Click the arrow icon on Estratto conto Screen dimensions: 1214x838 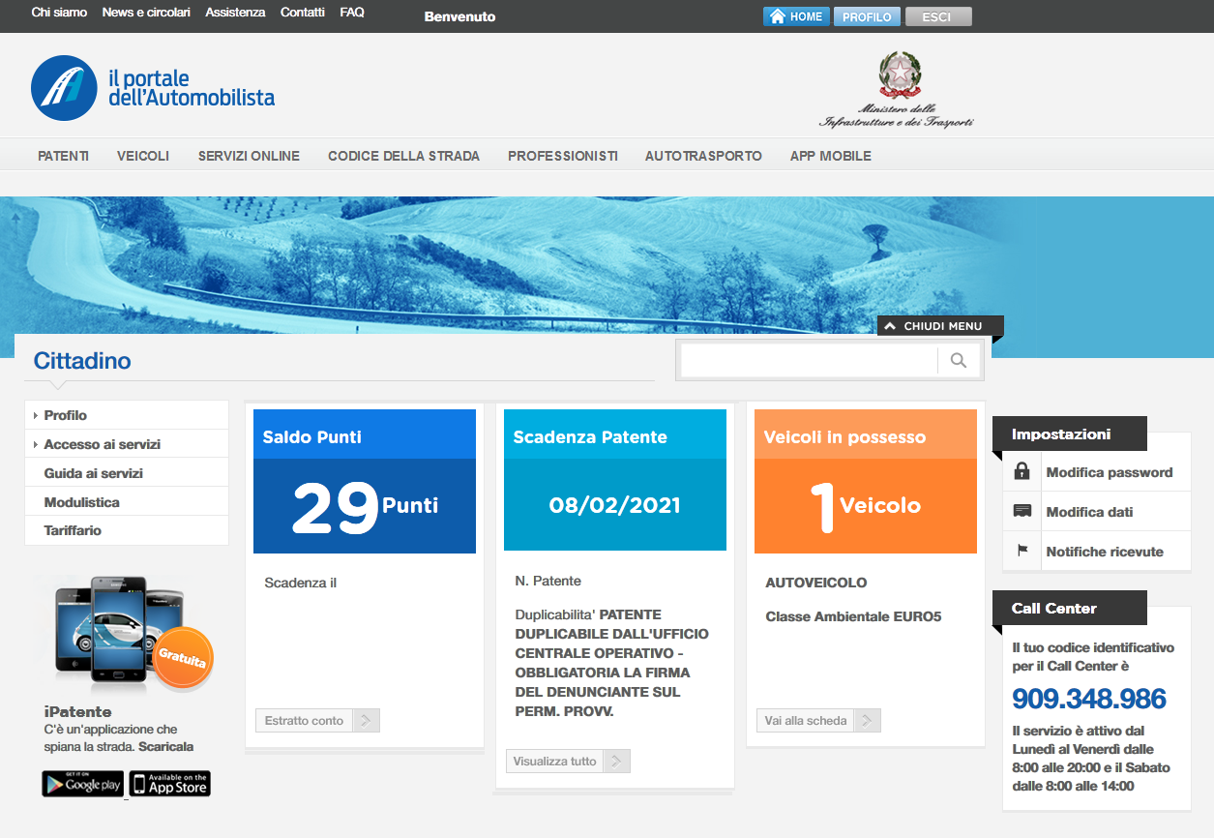(x=367, y=720)
